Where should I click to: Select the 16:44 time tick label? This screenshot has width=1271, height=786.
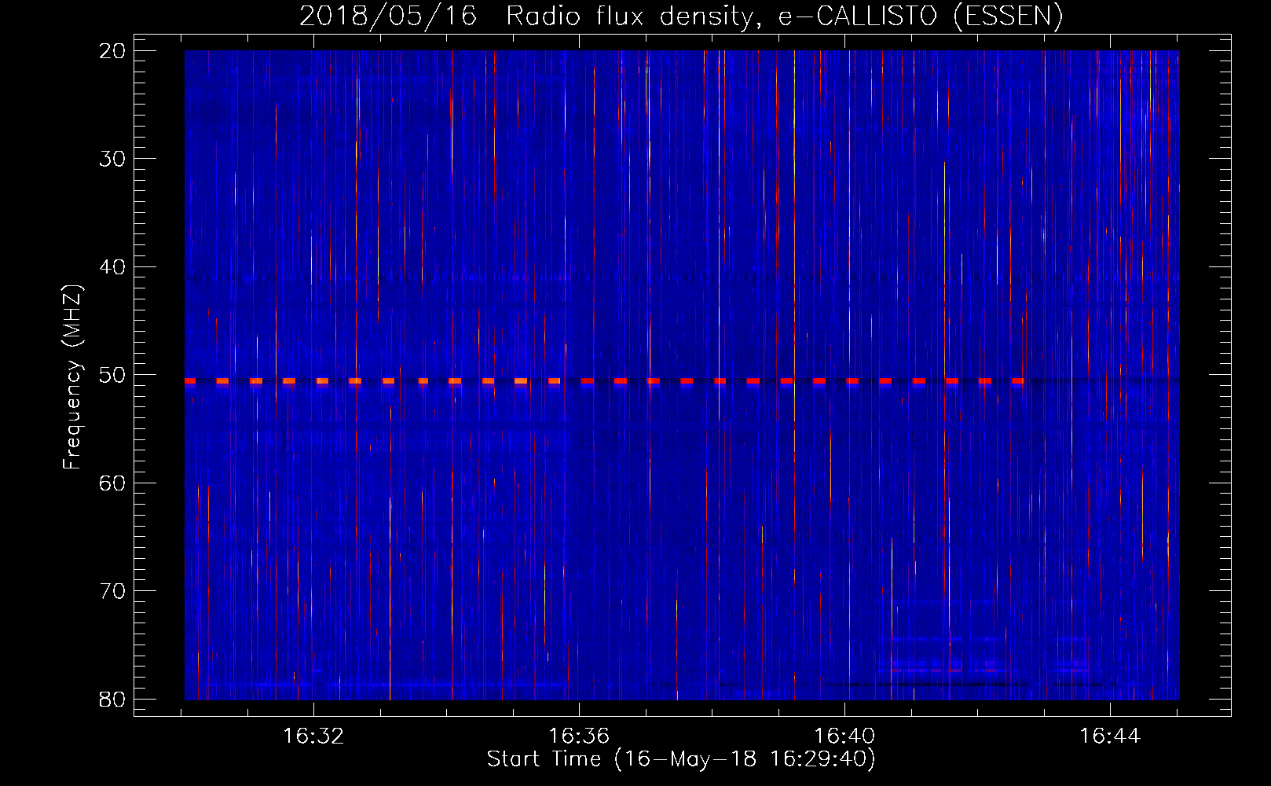click(1110, 736)
